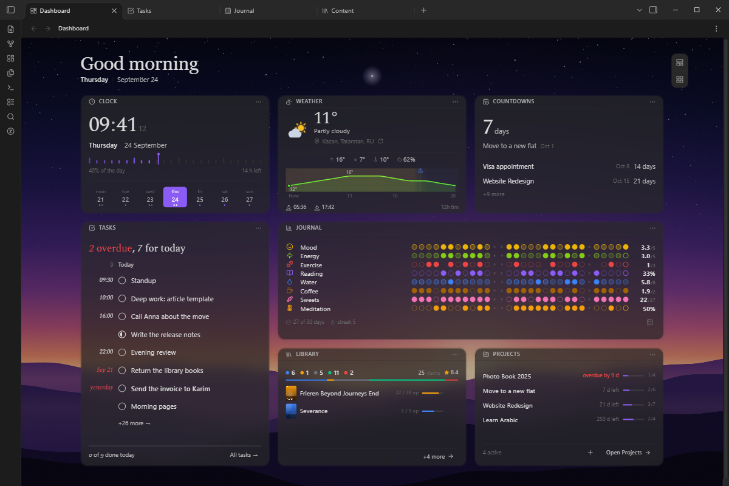Mark Return the library books done
Image resolution: width=729 pixels, height=486 pixels.
[122, 371]
